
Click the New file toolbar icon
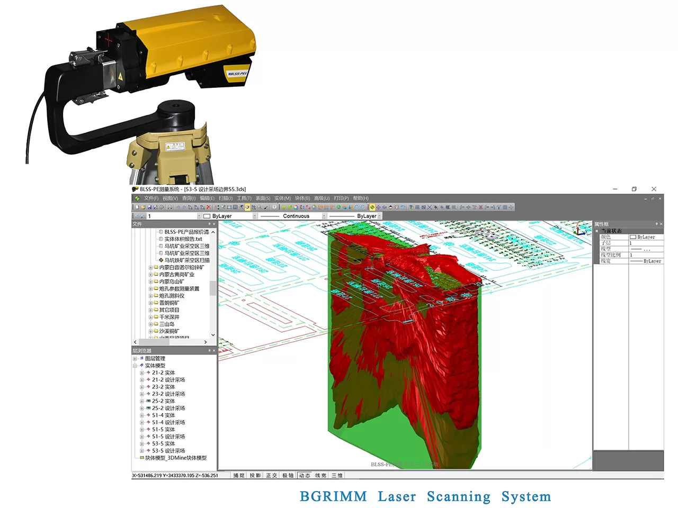pyautogui.click(x=137, y=207)
